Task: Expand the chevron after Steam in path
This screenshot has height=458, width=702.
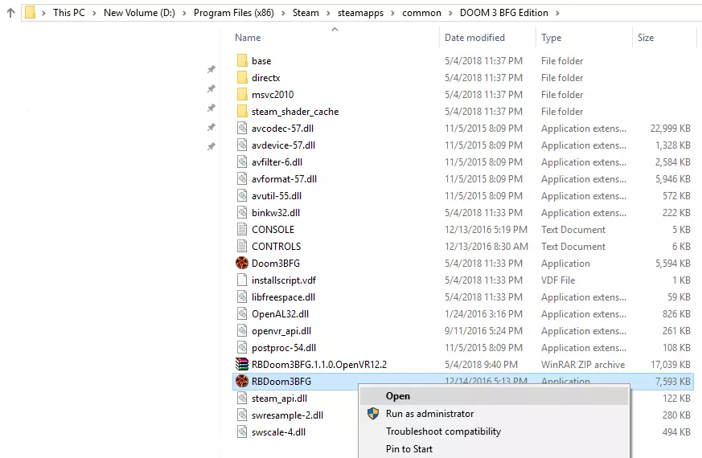Action: [329, 13]
